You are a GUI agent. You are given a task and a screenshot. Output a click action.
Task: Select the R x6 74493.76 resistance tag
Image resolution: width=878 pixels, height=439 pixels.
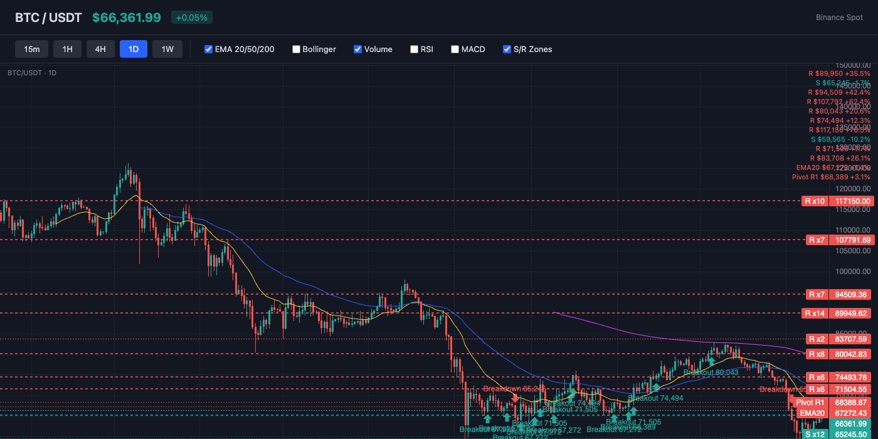[838, 377]
